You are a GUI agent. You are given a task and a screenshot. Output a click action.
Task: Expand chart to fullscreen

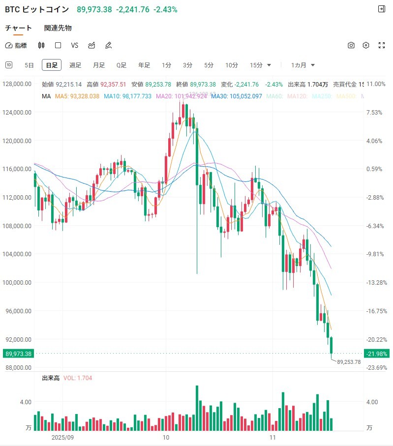[382, 45]
